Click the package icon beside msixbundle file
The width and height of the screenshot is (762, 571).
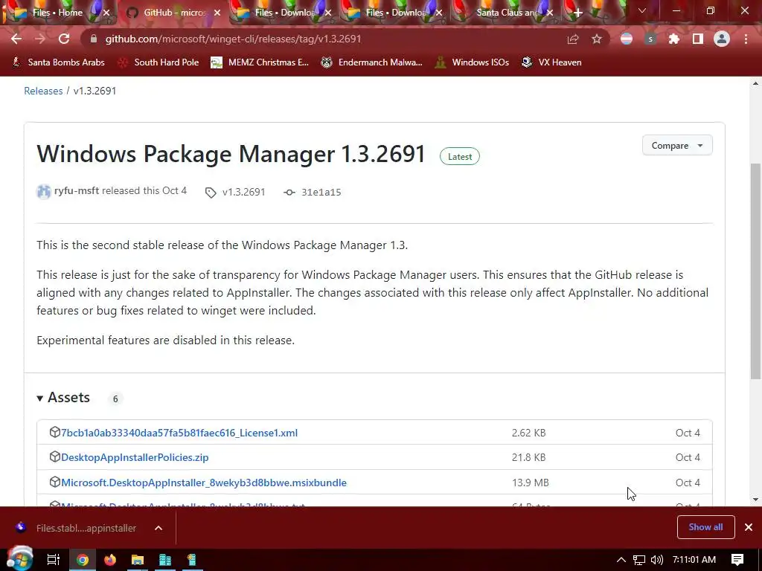[55, 482]
